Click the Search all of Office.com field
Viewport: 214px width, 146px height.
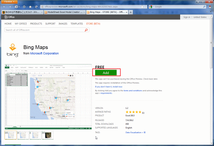(x=44, y=30)
